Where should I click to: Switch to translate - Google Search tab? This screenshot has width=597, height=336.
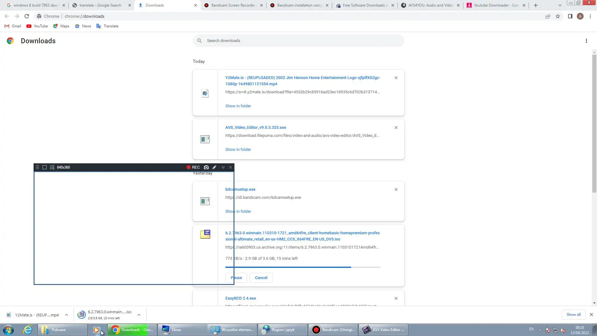pos(100,5)
